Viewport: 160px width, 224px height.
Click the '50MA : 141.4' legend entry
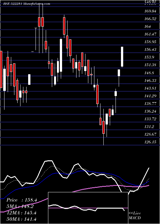point(21,219)
